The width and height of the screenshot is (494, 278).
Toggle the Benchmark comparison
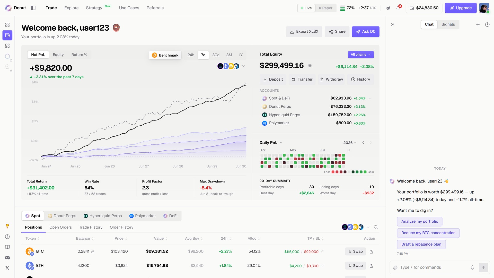click(165, 55)
